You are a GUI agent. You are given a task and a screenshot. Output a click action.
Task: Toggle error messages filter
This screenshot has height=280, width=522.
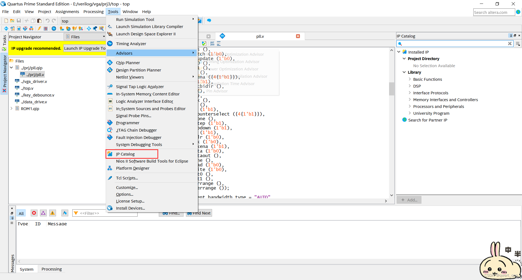(x=34, y=213)
